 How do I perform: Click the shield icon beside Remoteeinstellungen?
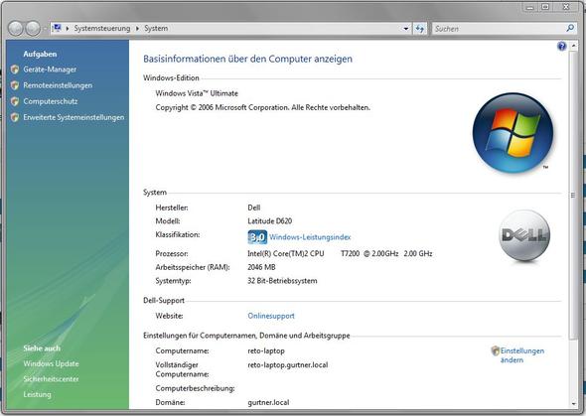click(15, 85)
